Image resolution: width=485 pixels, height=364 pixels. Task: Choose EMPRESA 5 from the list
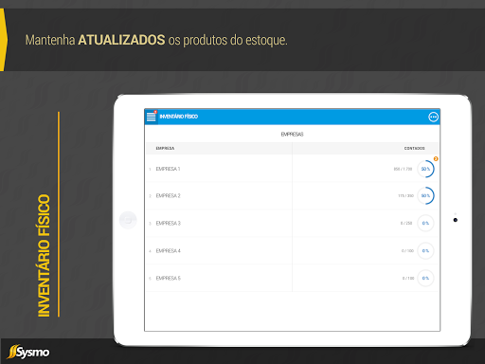click(x=292, y=278)
